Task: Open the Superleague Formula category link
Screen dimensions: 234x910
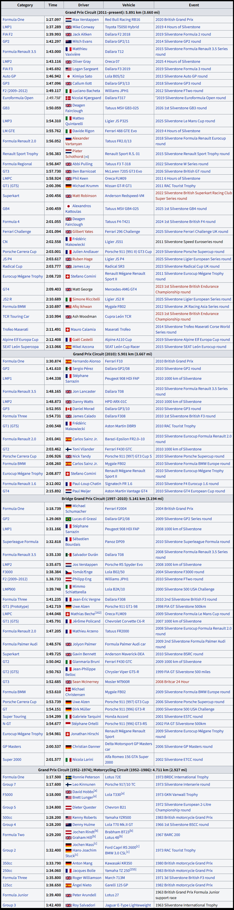Action: 21,542
